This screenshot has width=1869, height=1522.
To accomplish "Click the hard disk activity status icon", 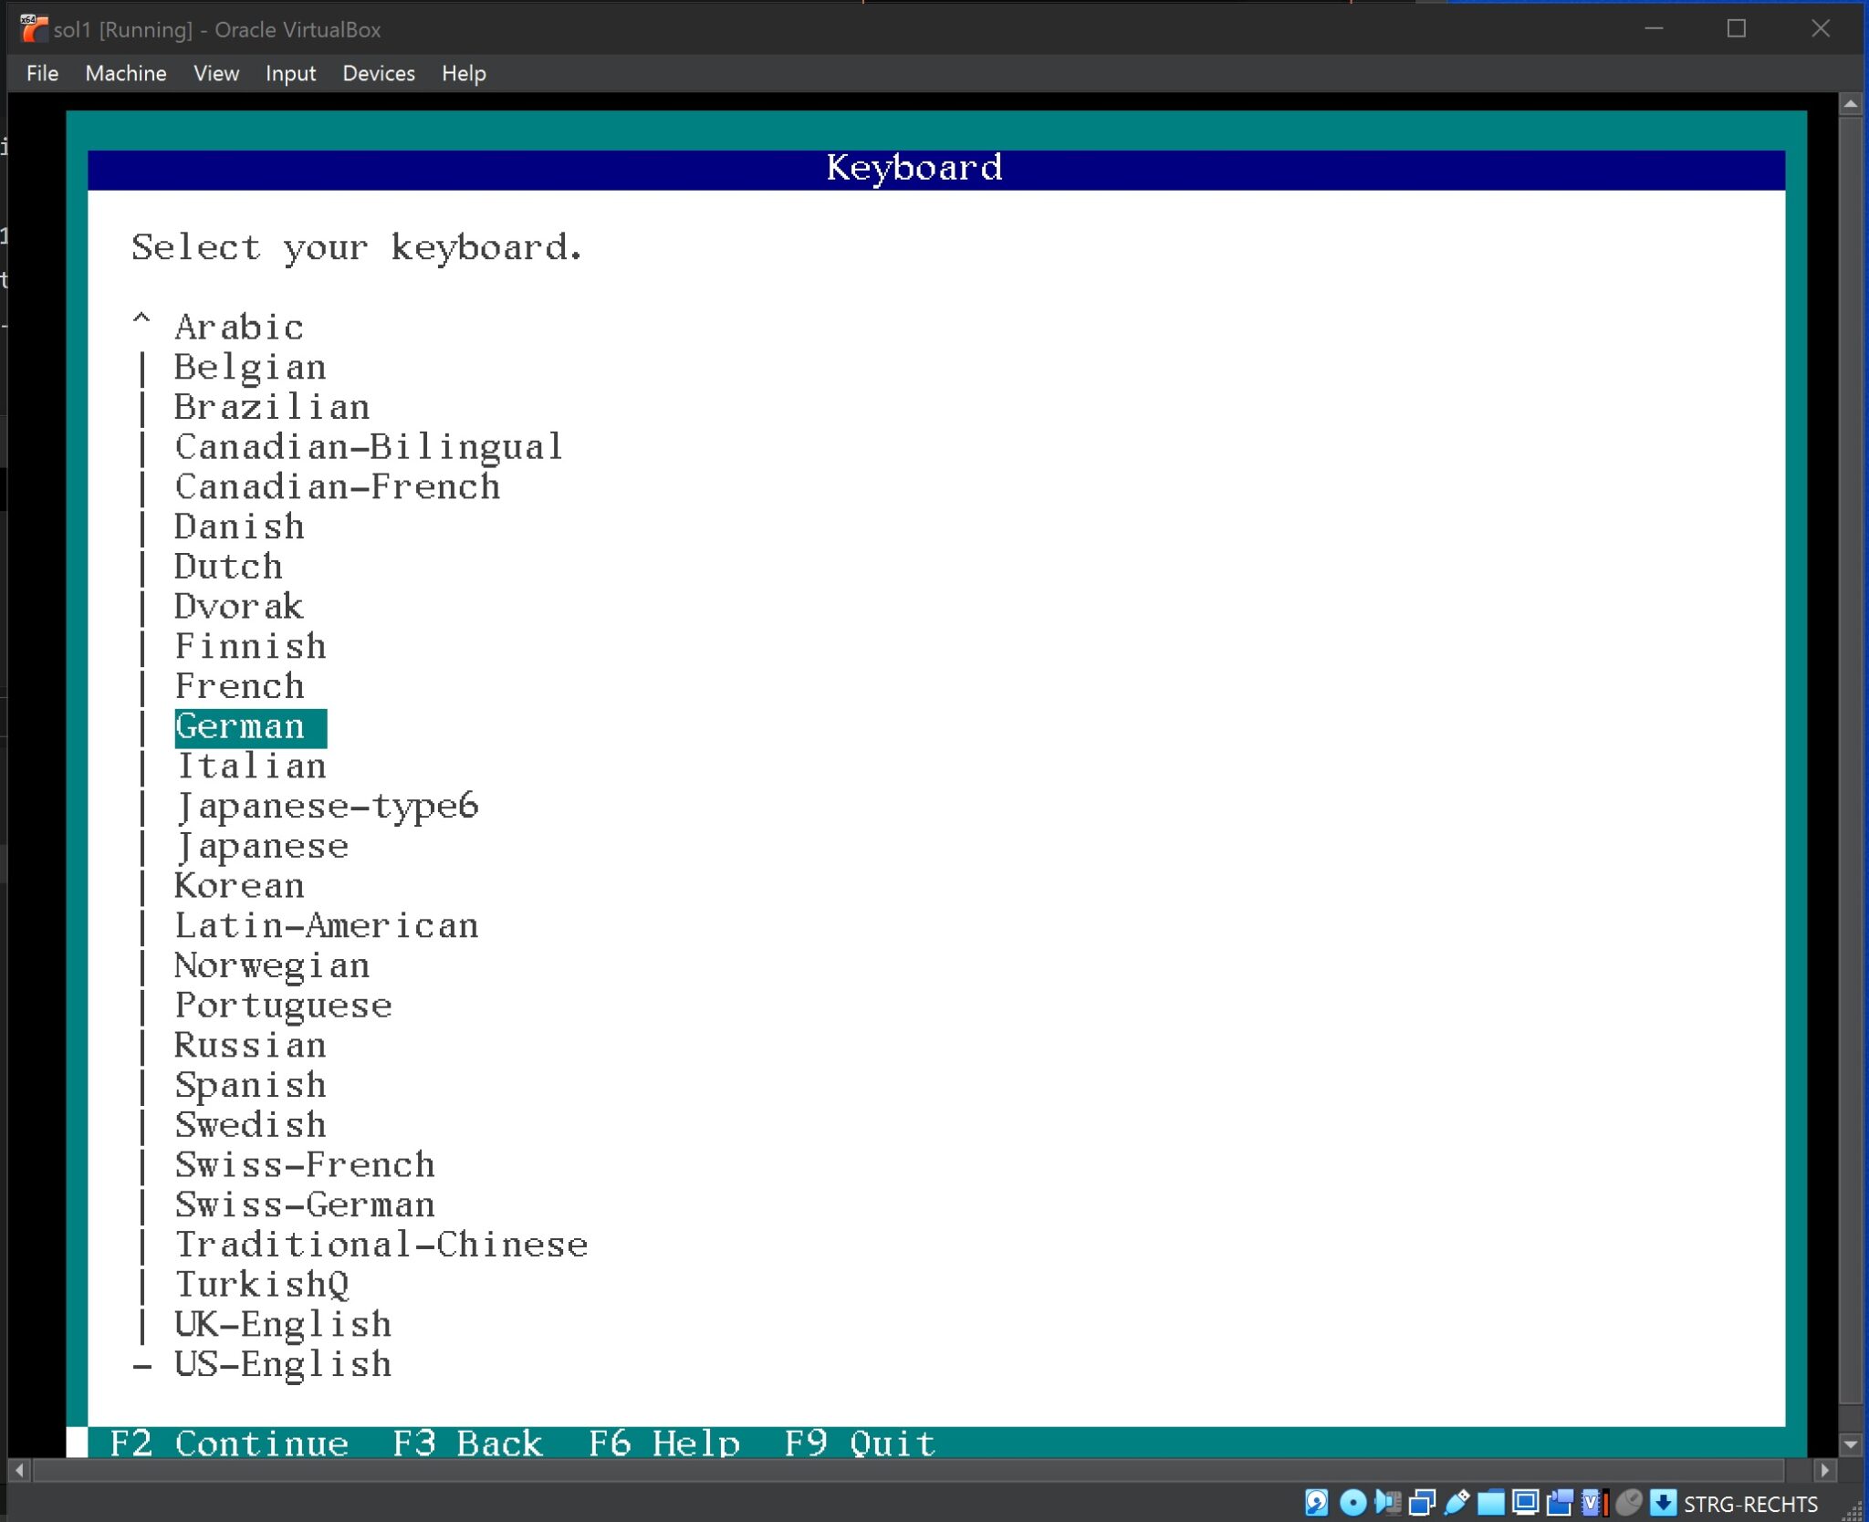I will (1317, 1504).
